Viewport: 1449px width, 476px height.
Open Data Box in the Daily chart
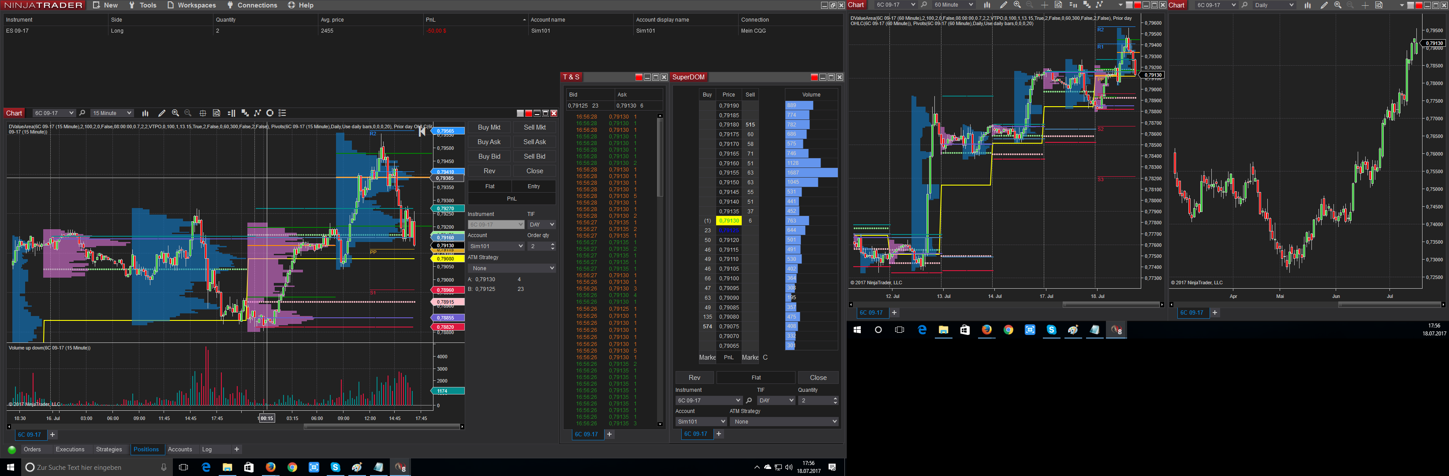[1379, 5]
